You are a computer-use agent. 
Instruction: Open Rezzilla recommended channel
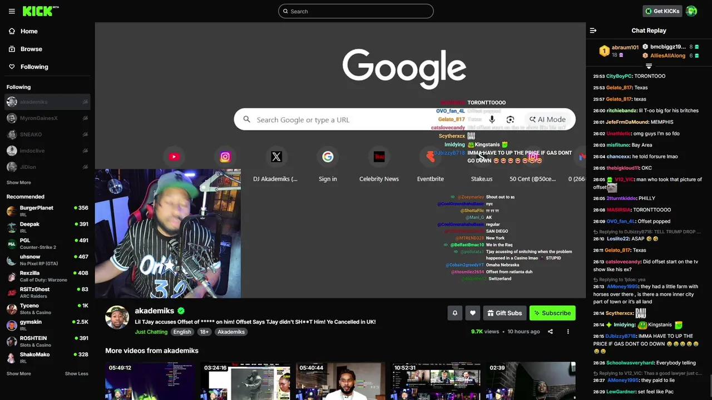tap(47, 276)
